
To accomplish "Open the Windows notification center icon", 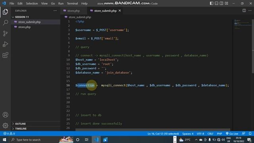I will (249, 139).
